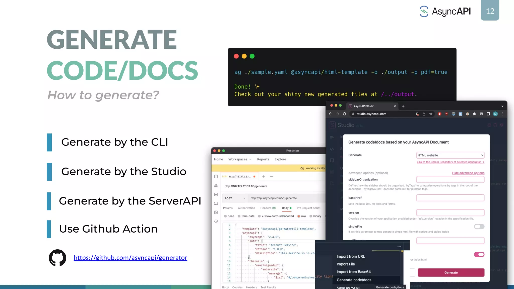
Task: Open APIs icon in Postman sidebar
Action: click(x=216, y=185)
